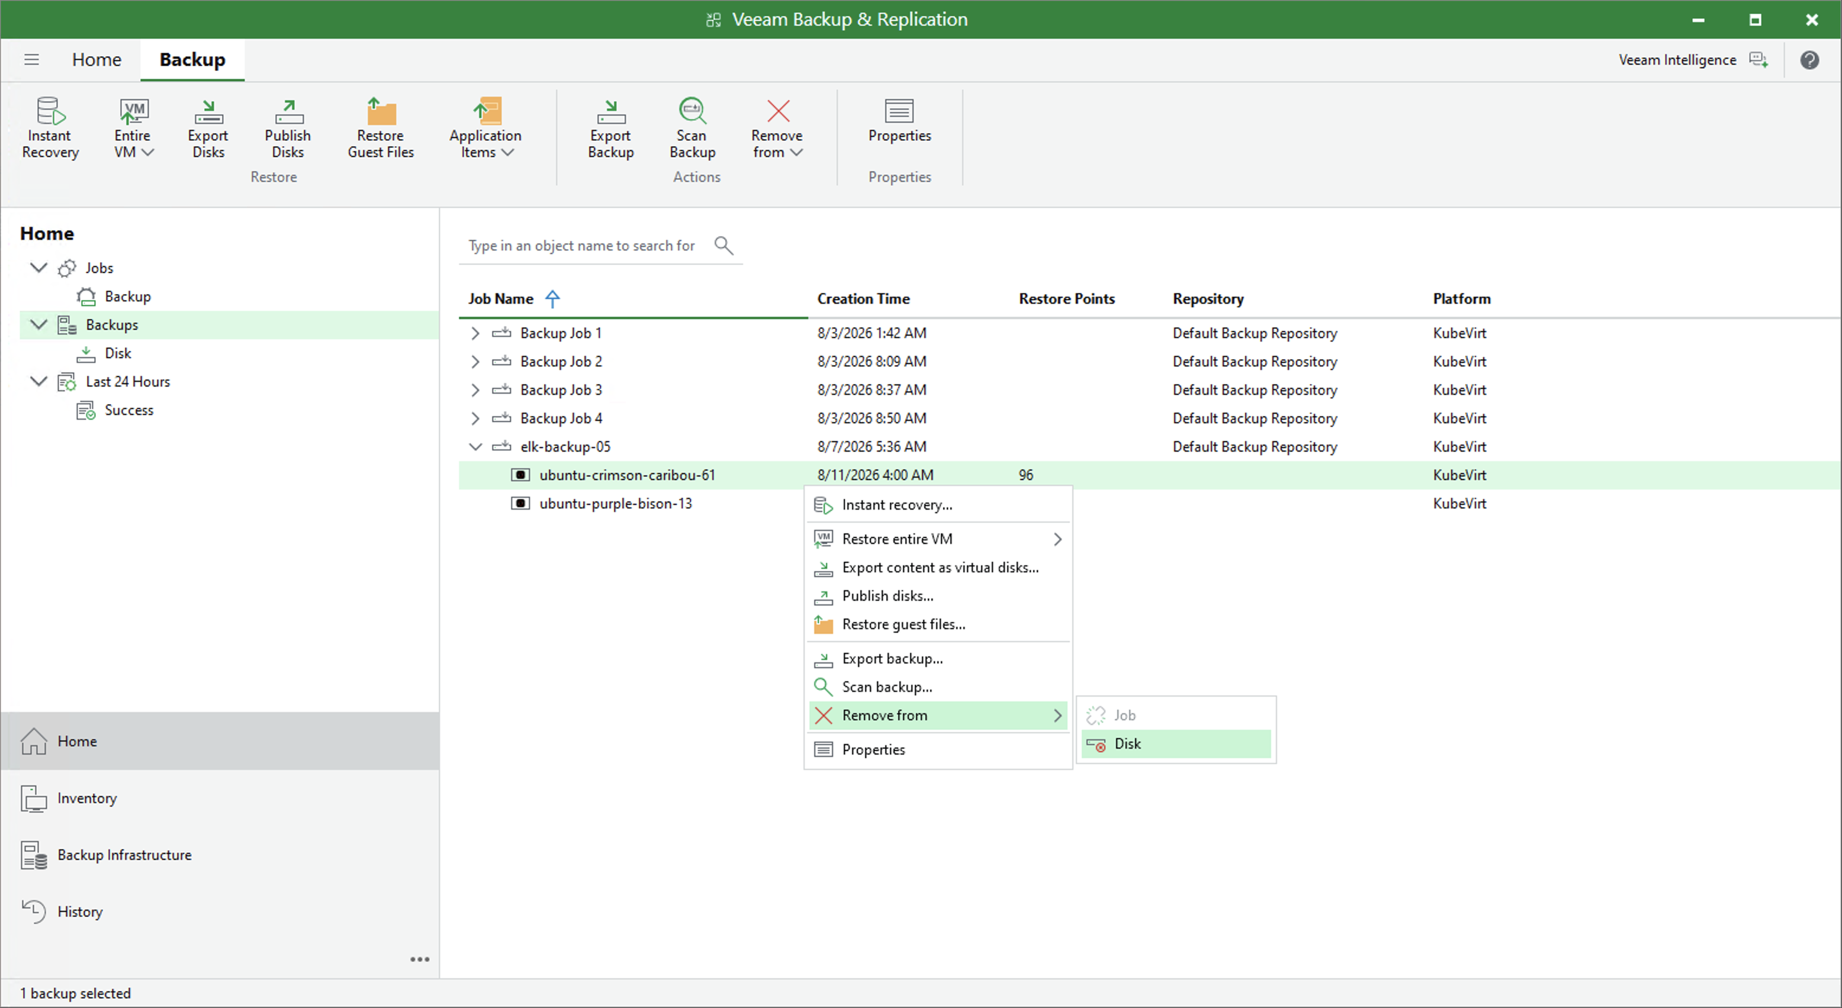Switch to the Home ribbon tab
The height and width of the screenshot is (1008, 1842).
(x=97, y=59)
